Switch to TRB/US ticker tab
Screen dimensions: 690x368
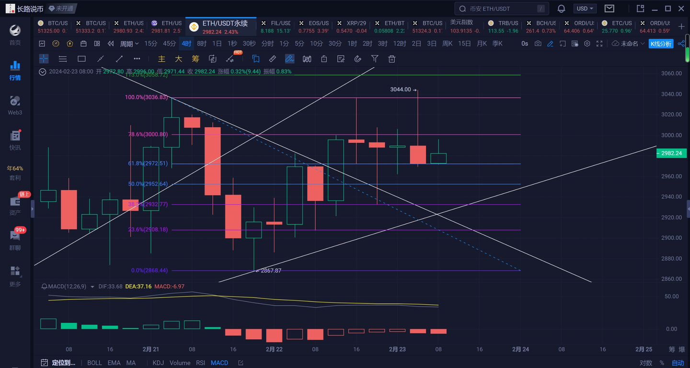pos(503,26)
